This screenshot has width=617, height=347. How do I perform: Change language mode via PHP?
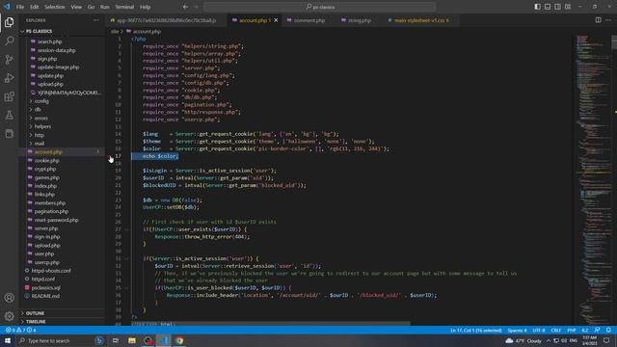(x=572, y=330)
